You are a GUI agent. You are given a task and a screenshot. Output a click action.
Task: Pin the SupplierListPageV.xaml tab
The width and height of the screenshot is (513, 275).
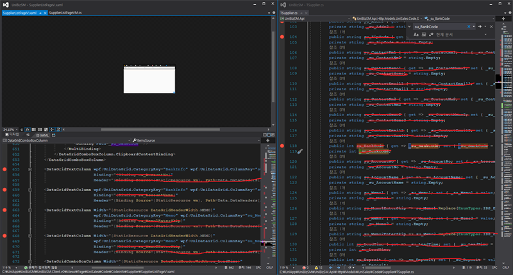(x=40, y=13)
